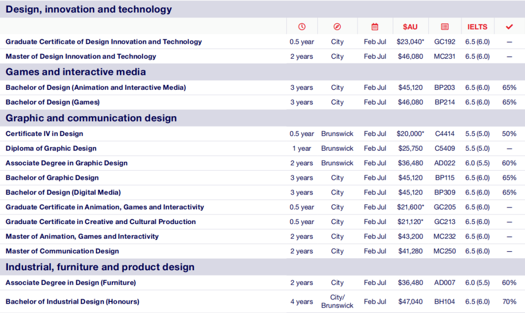525x313 pixels.
Task: Click the 4 years duration cell
Action: pyautogui.click(x=302, y=302)
